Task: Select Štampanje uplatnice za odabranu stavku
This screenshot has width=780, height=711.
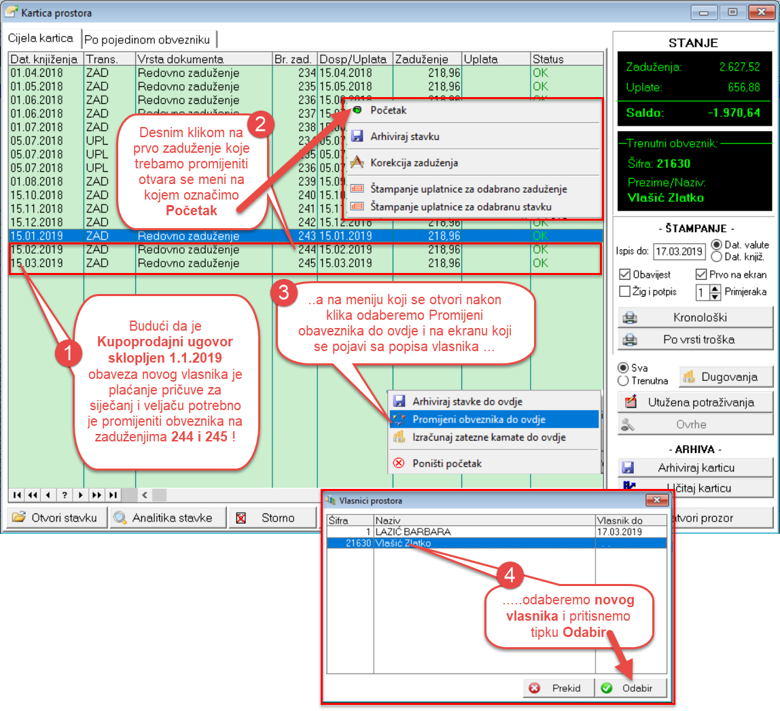Action: pyautogui.click(x=461, y=207)
